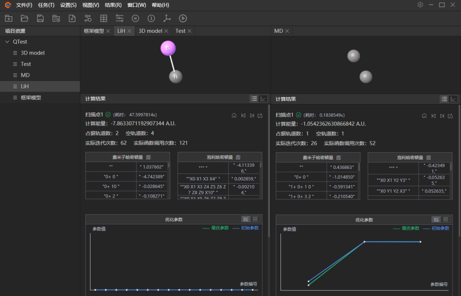Copy the 费米子哈密顿量 table in LiH panel
The height and width of the screenshot is (296, 461).
pyautogui.click(x=148, y=157)
